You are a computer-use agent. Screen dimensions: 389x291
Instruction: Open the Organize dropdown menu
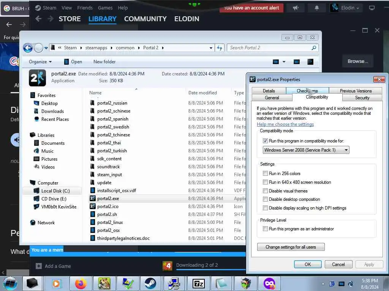click(40, 62)
